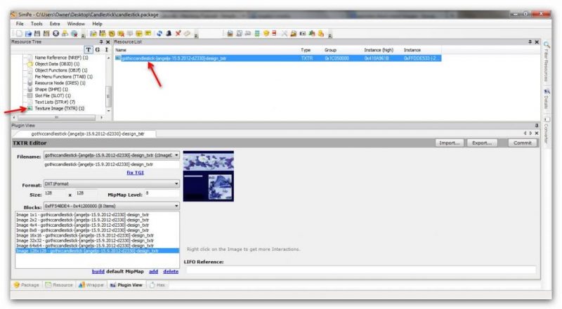The width and height of the screenshot is (562, 309).
Task: Open the Blocks dropdown list
Action: tap(176, 206)
